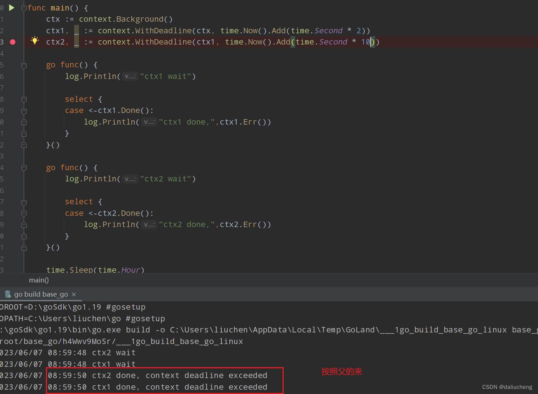Click the GOROOT #gosetup console line

(x=73, y=307)
